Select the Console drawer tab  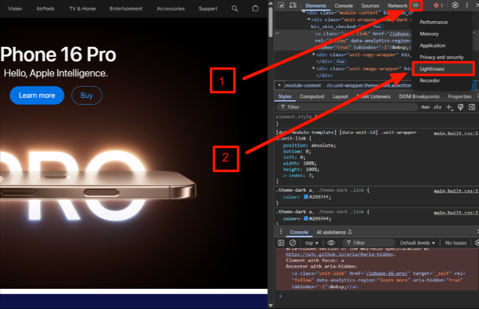click(299, 232)
